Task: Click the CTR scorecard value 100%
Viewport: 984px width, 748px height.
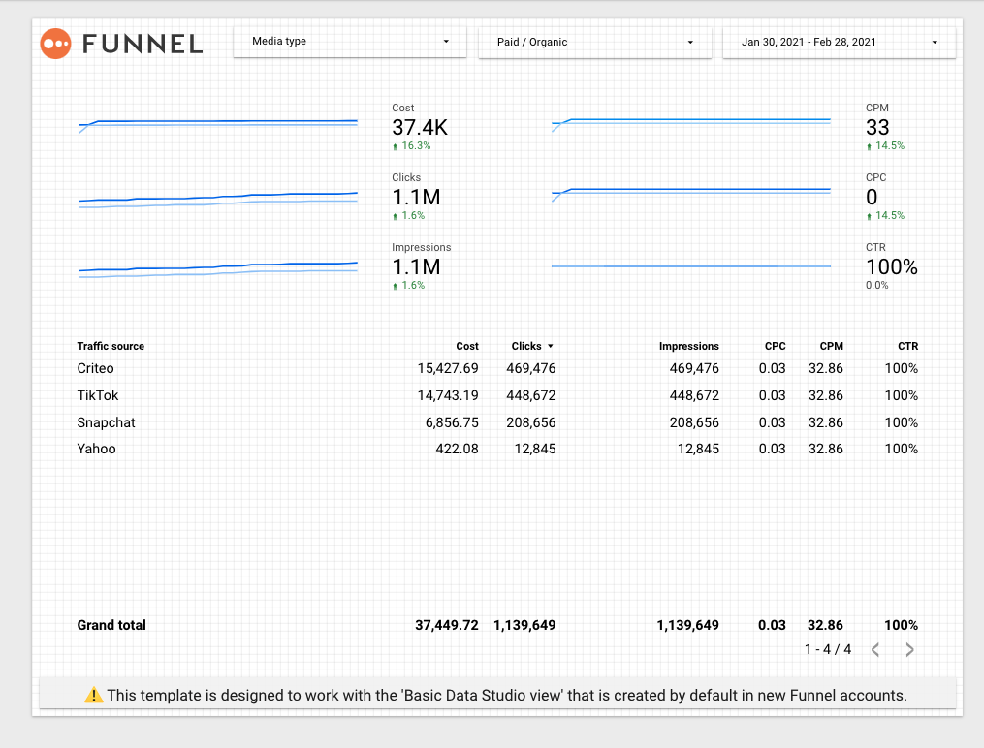Action: [892, 267]
